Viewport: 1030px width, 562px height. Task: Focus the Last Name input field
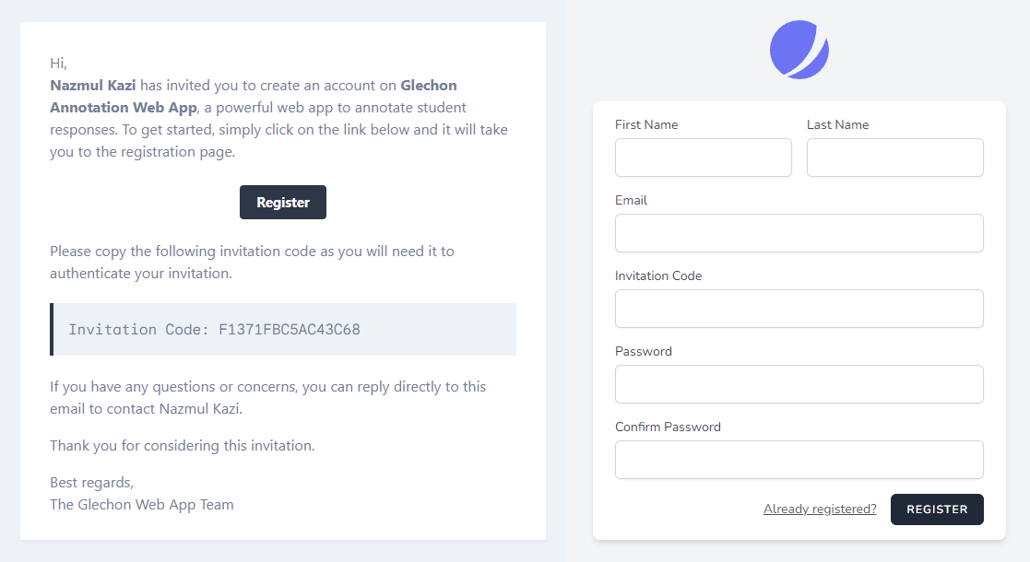pyautogui.click(x=895, y=158)
